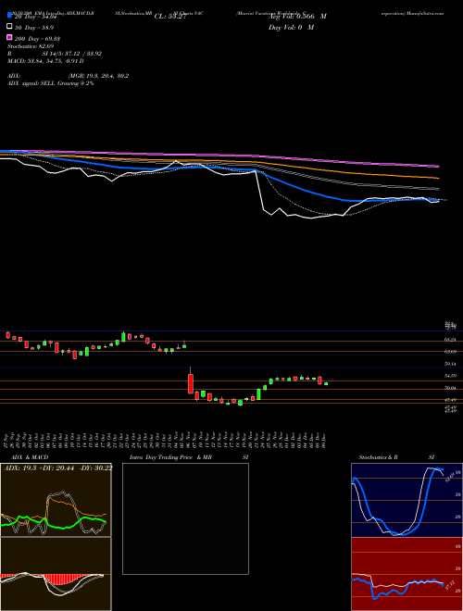This screenshot has height=611, width=463.
Task: Click the large red gap-down candlestick
Action: click(191, 383)
